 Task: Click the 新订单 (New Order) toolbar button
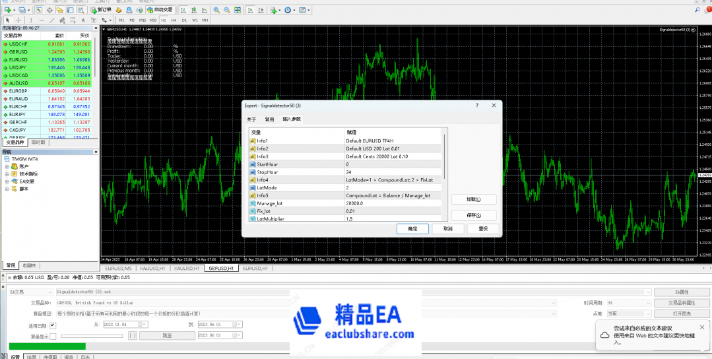pos(100,10)
